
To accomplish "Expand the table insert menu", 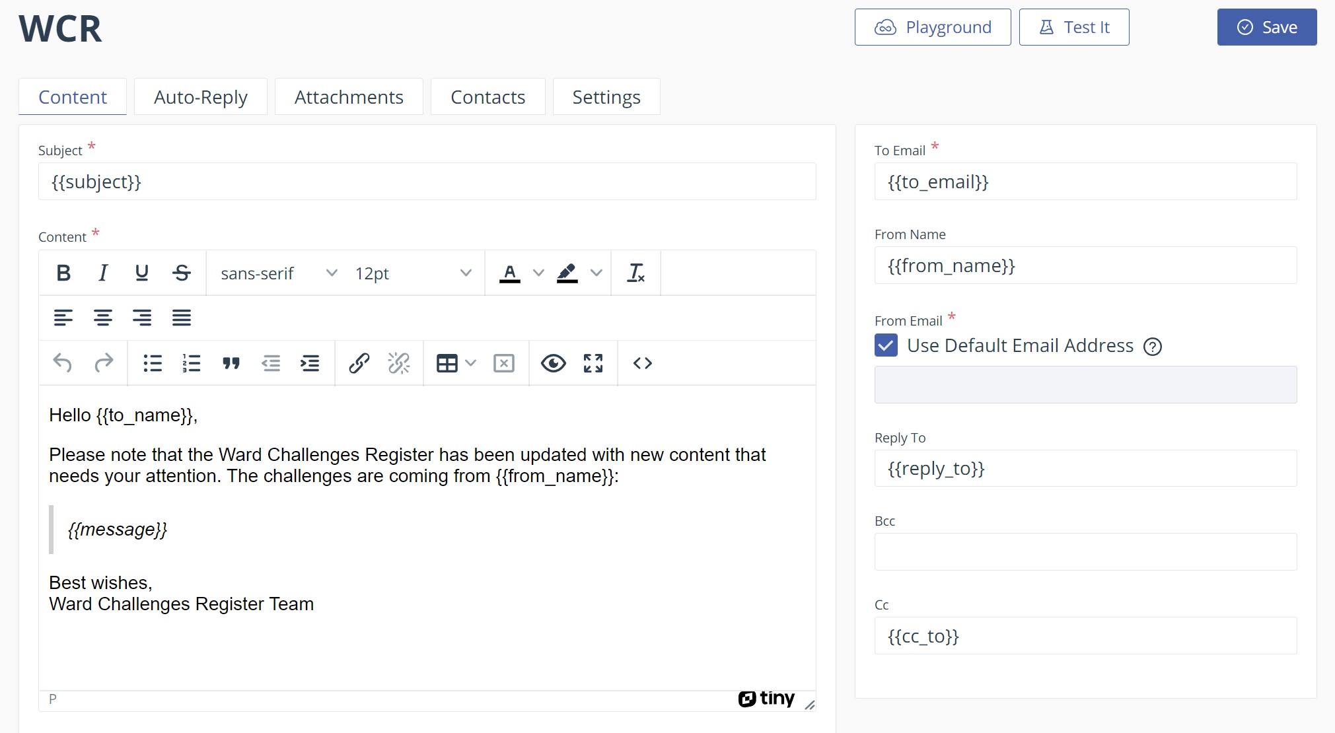I will (470, 363).
